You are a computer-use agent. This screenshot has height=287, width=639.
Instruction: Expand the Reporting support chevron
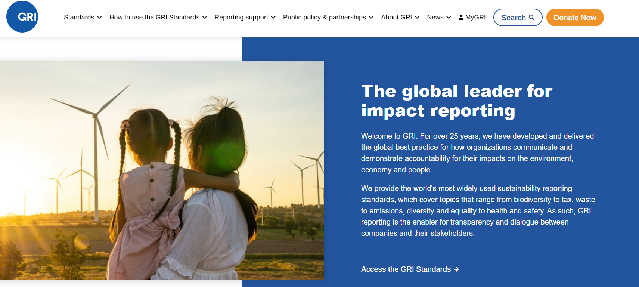(x=273, y=18)
